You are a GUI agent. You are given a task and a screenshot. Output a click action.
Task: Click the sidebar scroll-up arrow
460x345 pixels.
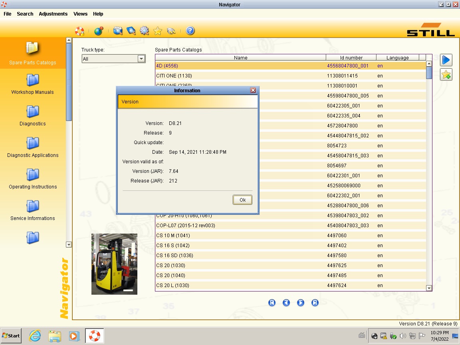(x=69, y=40)
